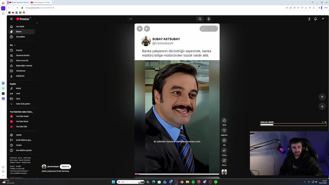Open a new browser tab with plus
This screenshot has width=329, height=185.
coord(54,2)
